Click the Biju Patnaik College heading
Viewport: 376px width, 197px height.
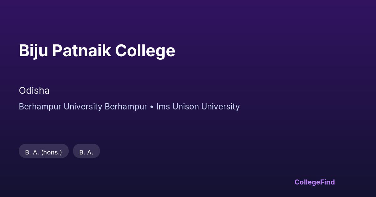click(97, 51)
